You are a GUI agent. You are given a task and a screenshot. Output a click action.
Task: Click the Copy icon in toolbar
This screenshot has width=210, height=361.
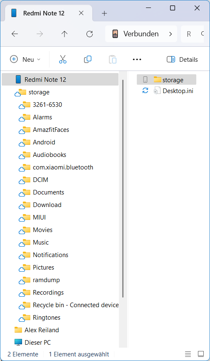click(x=88, y=59)
